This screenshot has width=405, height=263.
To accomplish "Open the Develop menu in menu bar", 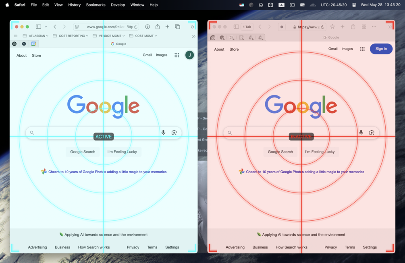I will [x=118, y=5].
